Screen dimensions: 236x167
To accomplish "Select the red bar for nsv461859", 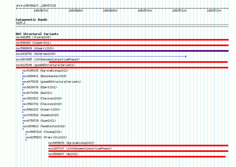I will 122,40.
